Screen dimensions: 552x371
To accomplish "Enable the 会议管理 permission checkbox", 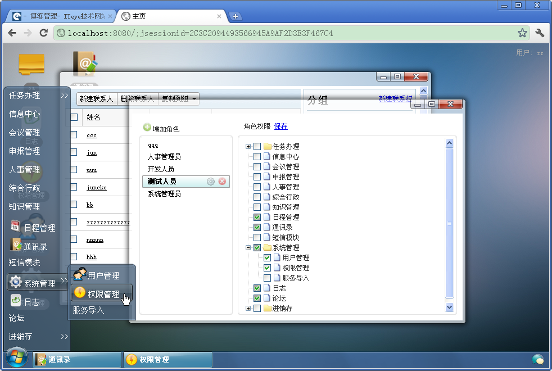I will 257,166.
